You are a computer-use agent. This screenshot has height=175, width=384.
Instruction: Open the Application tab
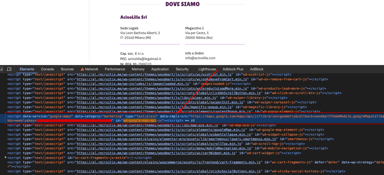pos(160,69)
